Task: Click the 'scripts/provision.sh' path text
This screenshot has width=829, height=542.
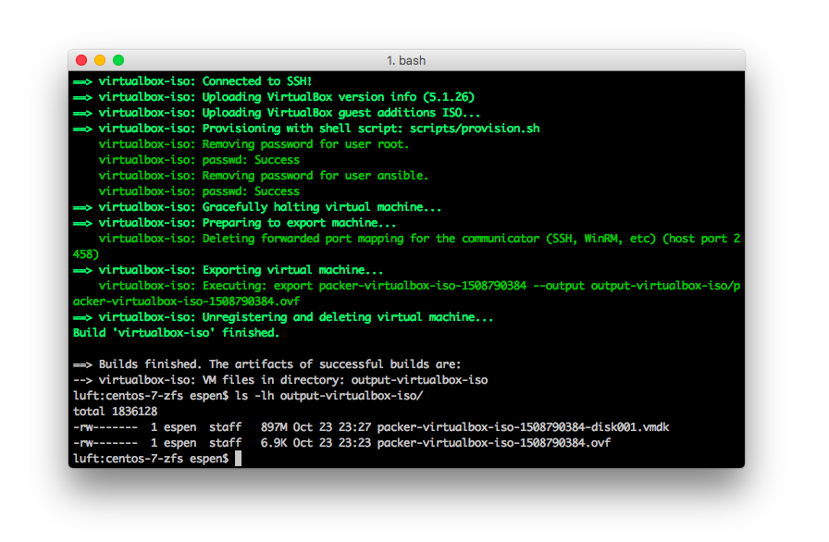Action: [x=475, y=129]
